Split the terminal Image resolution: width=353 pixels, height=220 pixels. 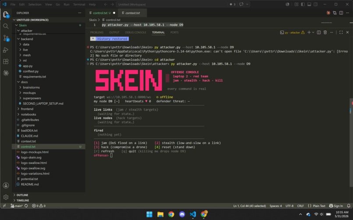tap(319, 32)
